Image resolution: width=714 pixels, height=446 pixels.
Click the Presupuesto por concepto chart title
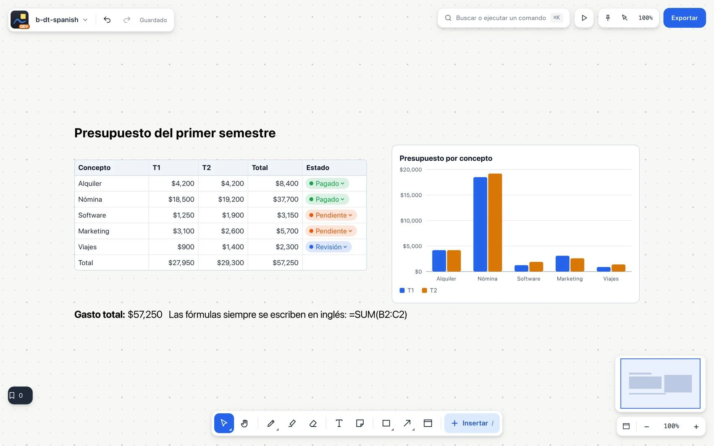pos(446,159)
